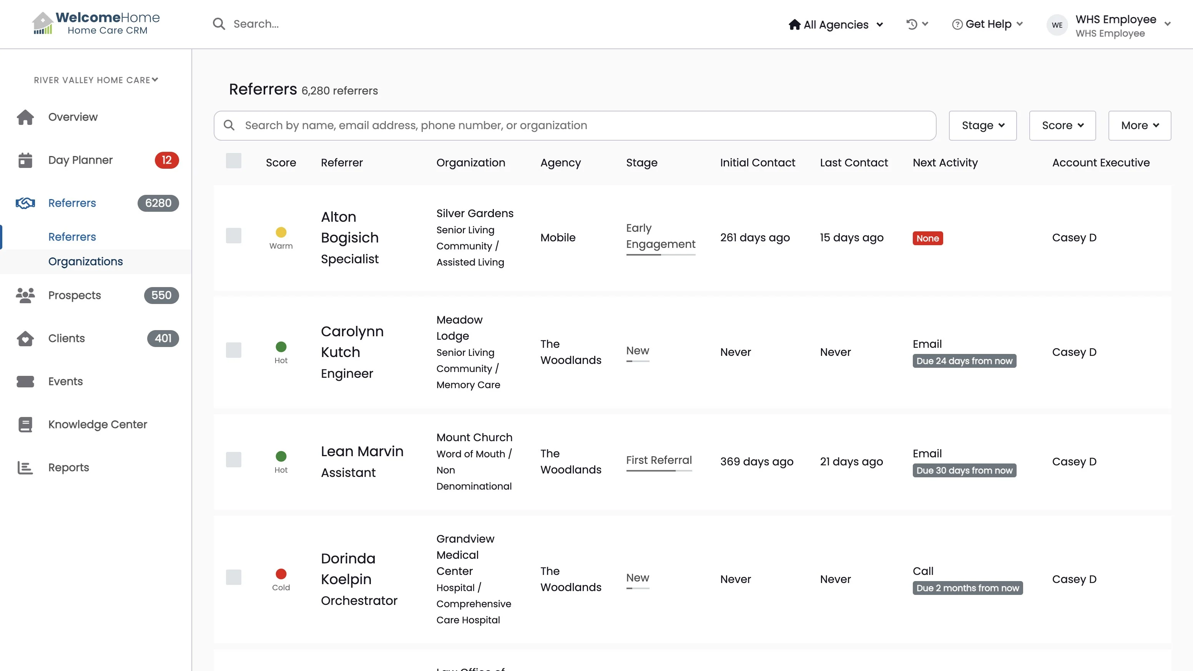The height and width of the screenshot is (671, 1193).
Task: Focus the referrer name search field
Action: click(574, 126)
